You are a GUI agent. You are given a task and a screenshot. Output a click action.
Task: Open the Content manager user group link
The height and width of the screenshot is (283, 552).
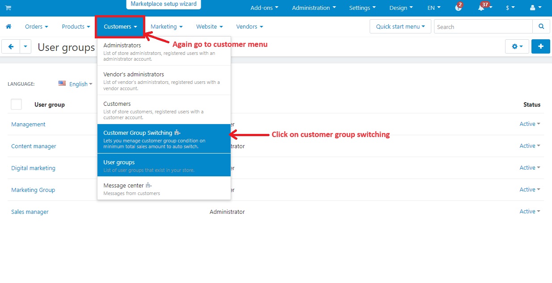[34, 146]
